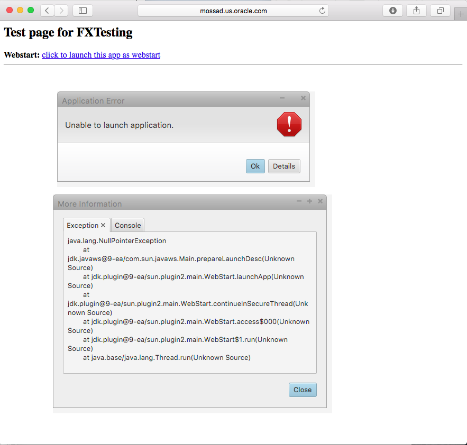The height and width of the screenshot is (445, 467).
Task: Click the launch app as webstart link
Action: [101, 55]
